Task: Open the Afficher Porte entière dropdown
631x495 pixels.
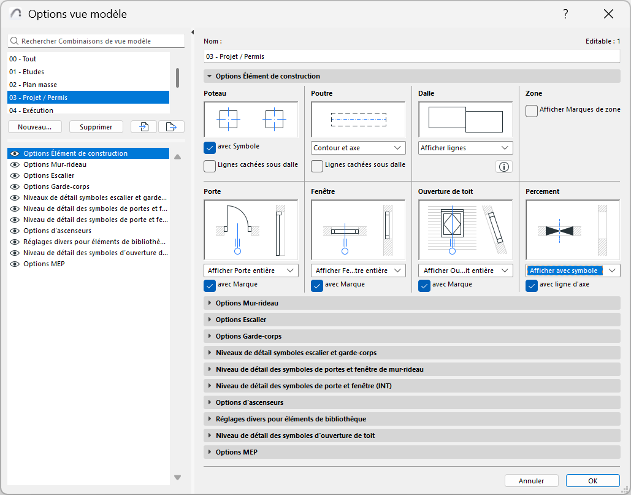Action: 251,270
